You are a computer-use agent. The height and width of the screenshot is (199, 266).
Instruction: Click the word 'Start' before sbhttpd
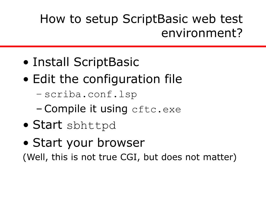48,125
